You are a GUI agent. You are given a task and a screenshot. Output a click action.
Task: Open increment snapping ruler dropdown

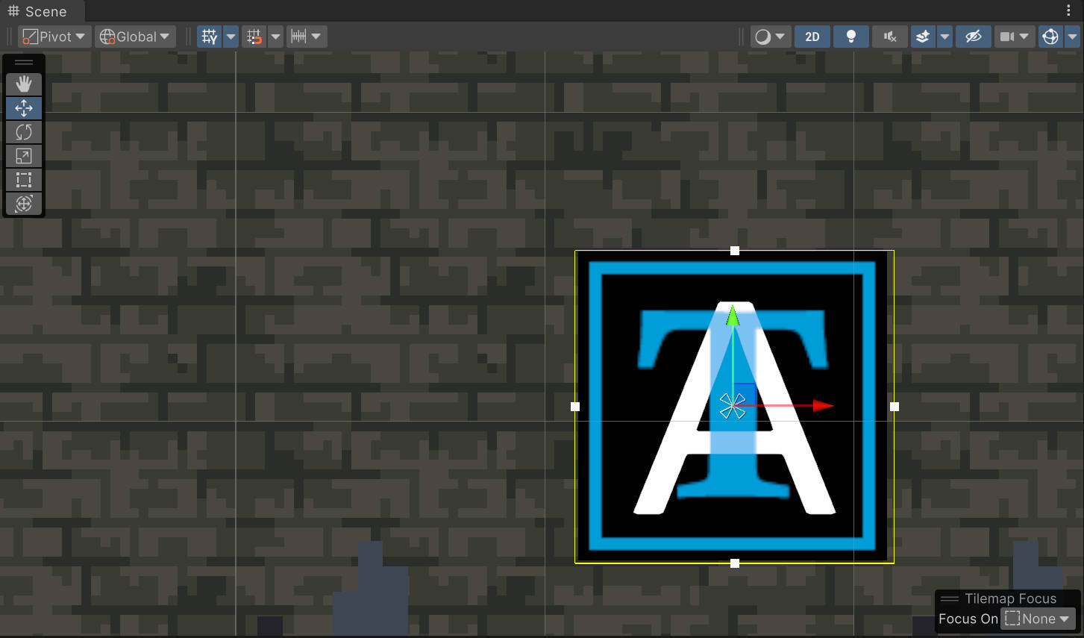307,37
